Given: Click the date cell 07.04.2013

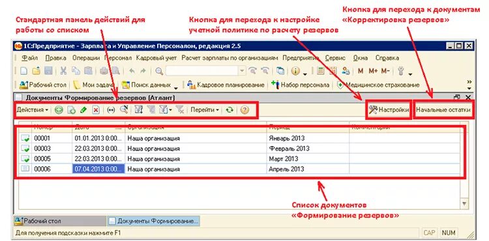Looking at the screenshot, I should 98,169.
